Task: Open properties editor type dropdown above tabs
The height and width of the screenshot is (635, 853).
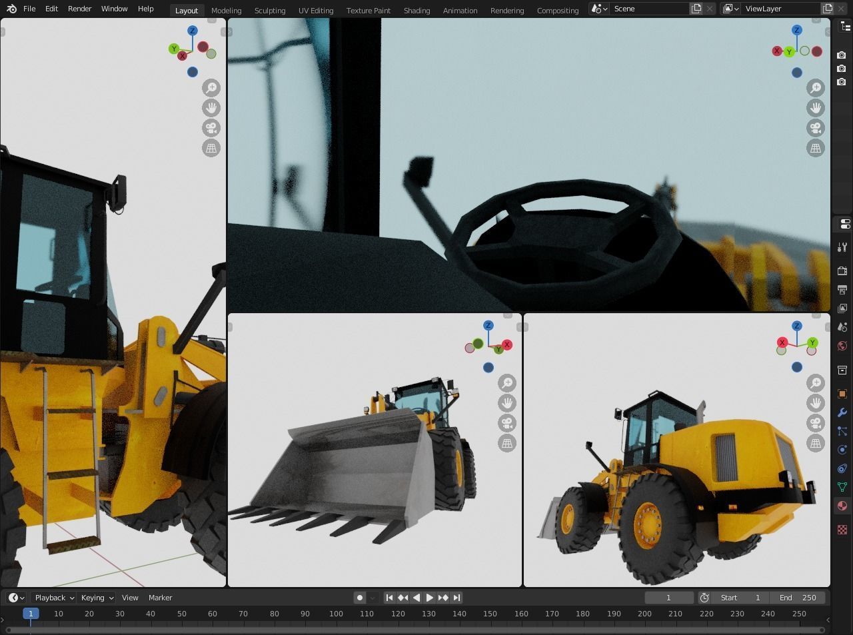Action: tap(845, 224)
